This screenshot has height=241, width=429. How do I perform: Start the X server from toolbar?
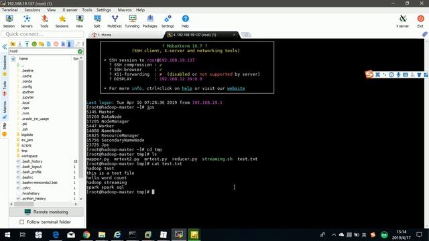pyautogui.click(x=402, y=21)
